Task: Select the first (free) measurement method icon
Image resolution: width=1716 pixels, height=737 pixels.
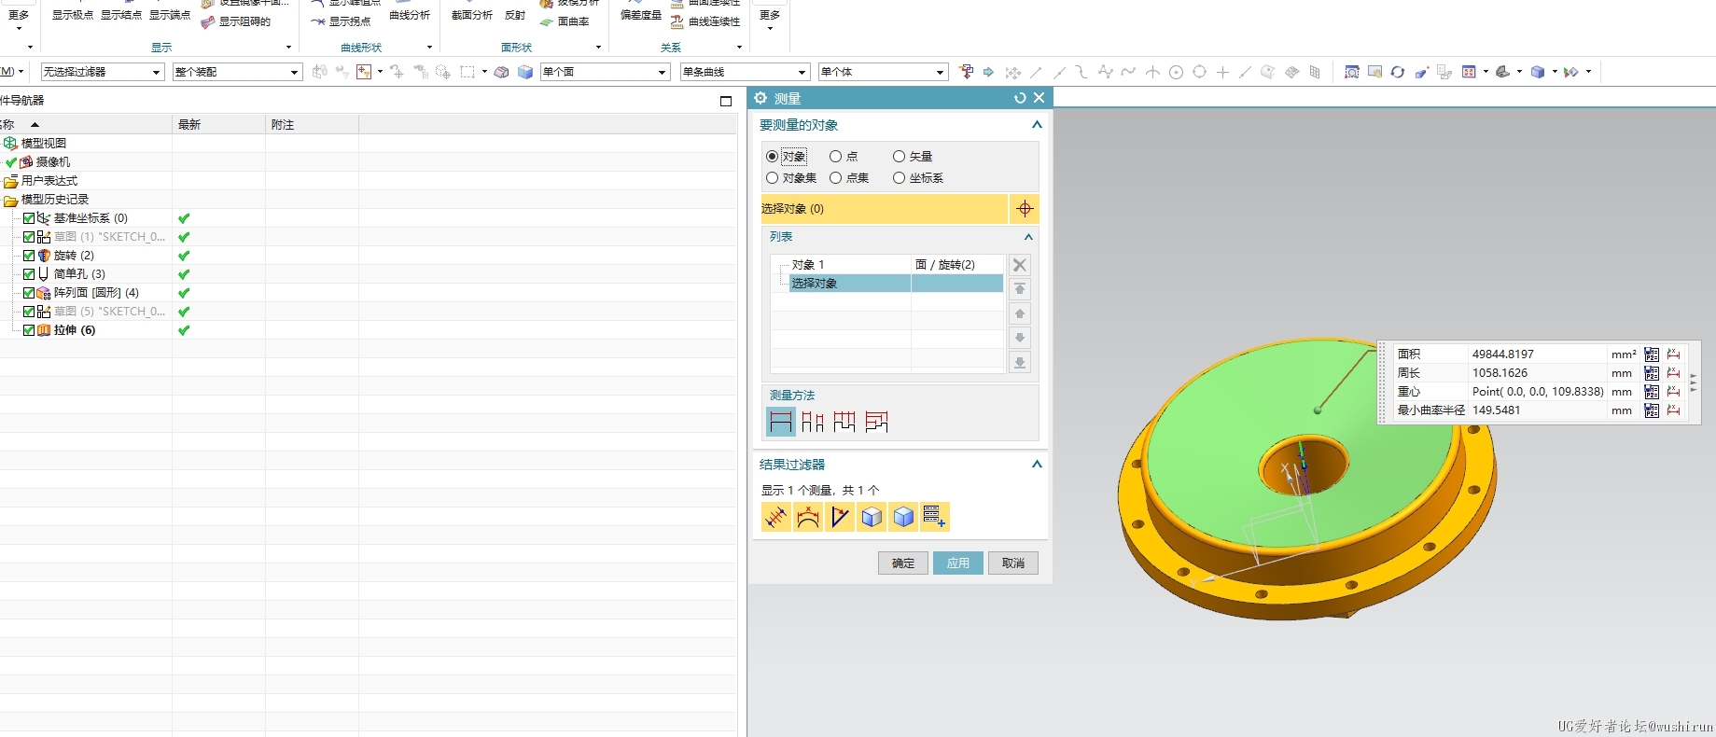Action: [781, 422]
